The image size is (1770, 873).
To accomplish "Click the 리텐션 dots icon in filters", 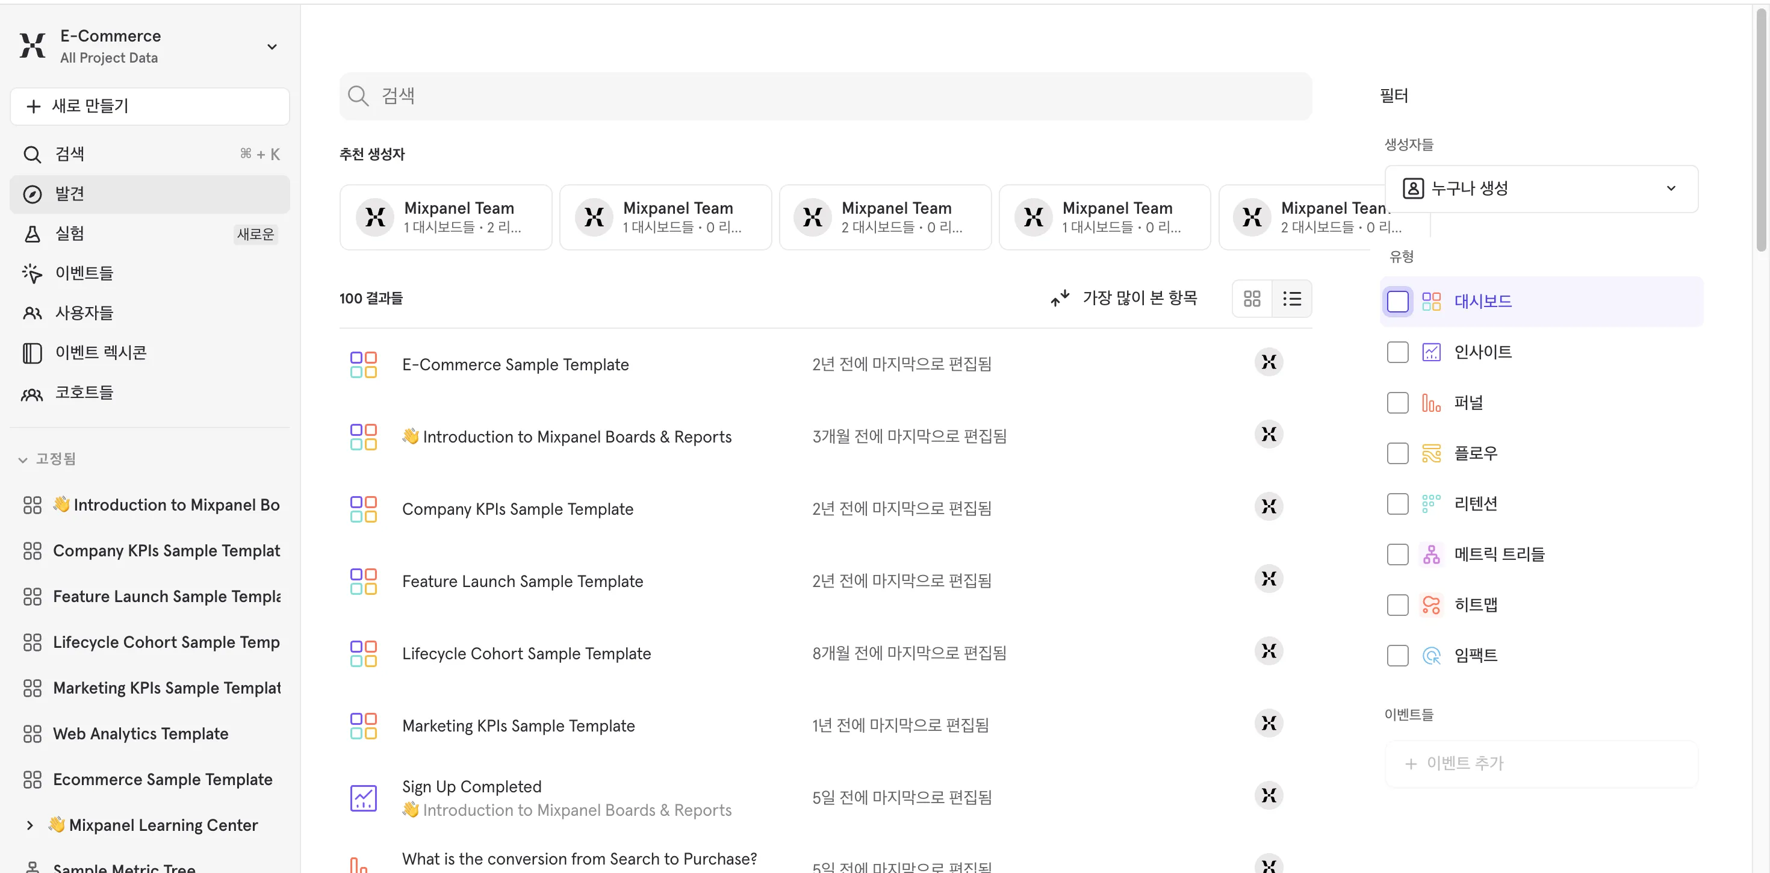I will tap(1431, 504).
